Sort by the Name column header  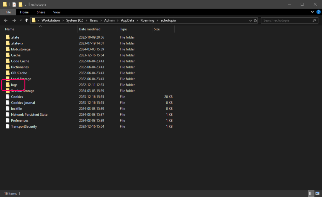coord(9,29)
